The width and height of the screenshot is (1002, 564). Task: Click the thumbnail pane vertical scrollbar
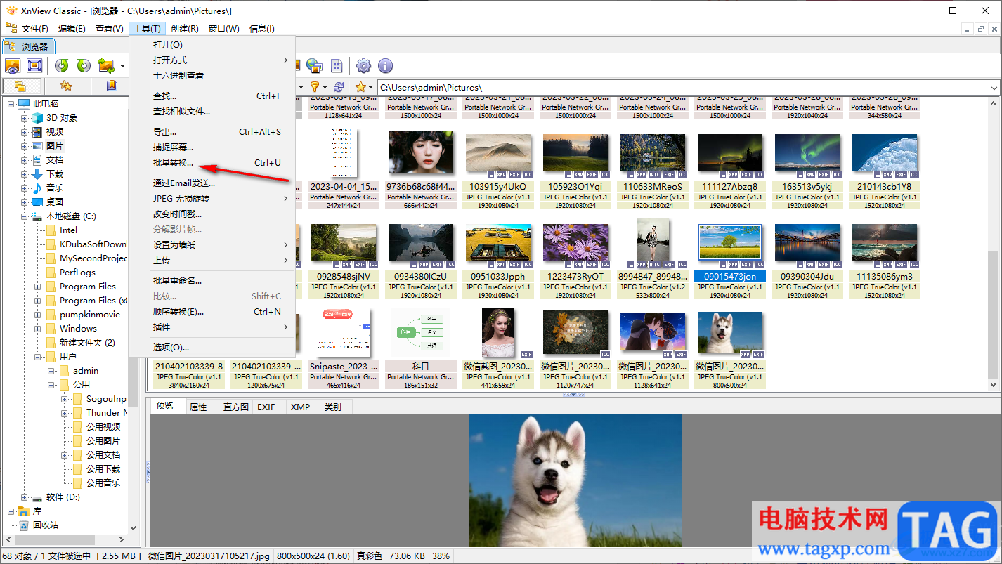coord(994,244)
